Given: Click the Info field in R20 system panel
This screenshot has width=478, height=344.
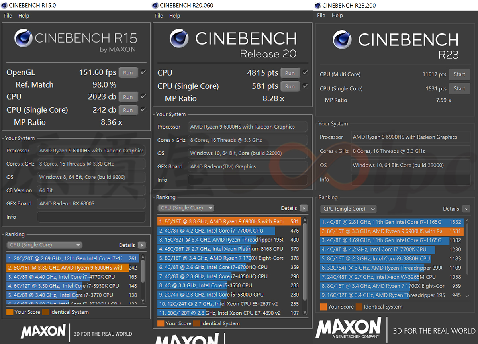Looking at the screenshot, I should [247, 180].
